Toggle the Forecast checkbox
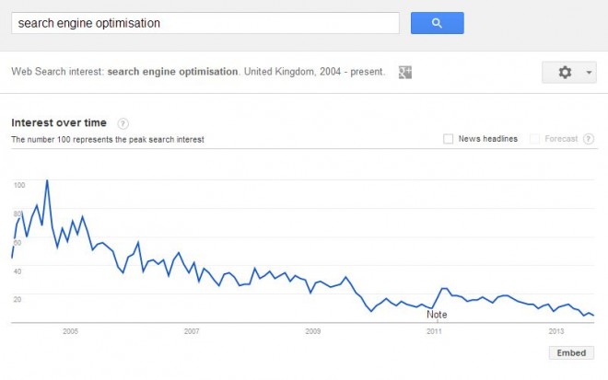 tap(534, 139)
